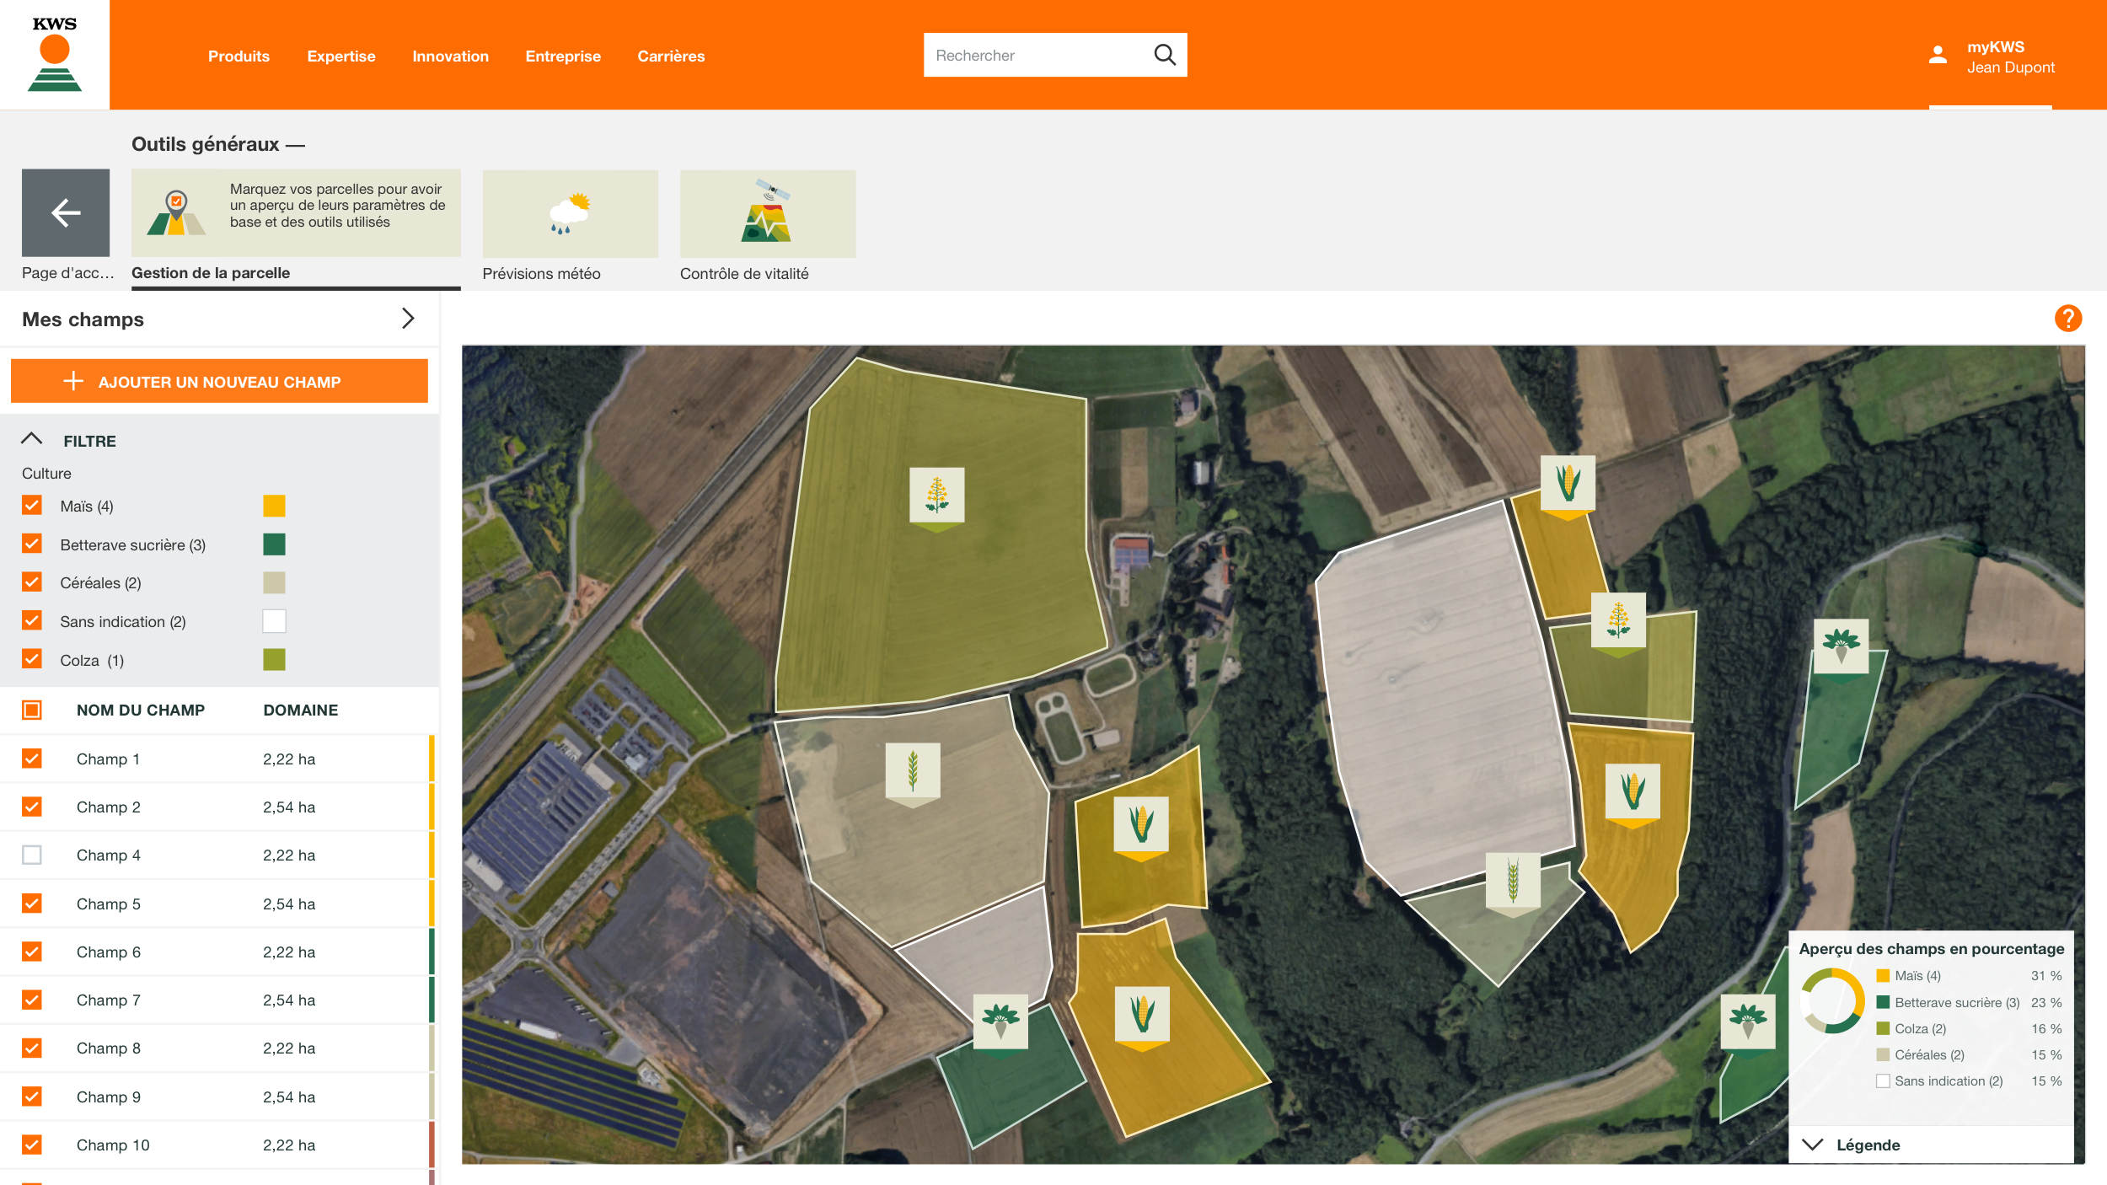Collapse the FILTRE section
Screen dimensions: 2107x1185
tap(32, 440)
